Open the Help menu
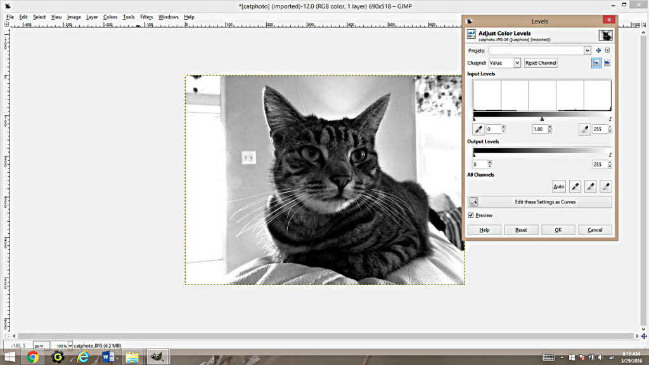649x365 pixels. [189, 17]
